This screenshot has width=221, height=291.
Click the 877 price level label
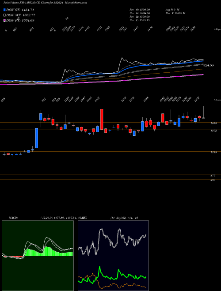[x=213, y=175]
